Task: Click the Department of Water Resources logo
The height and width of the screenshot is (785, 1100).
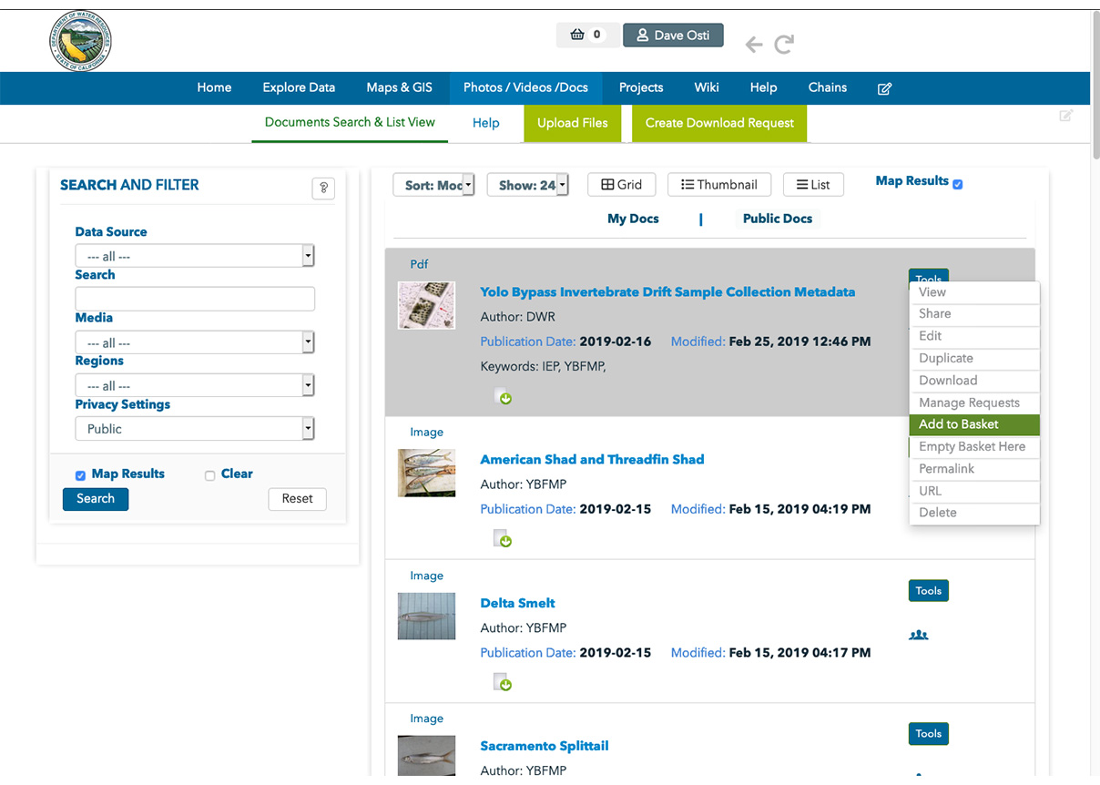Action: (x=81, y=41)
